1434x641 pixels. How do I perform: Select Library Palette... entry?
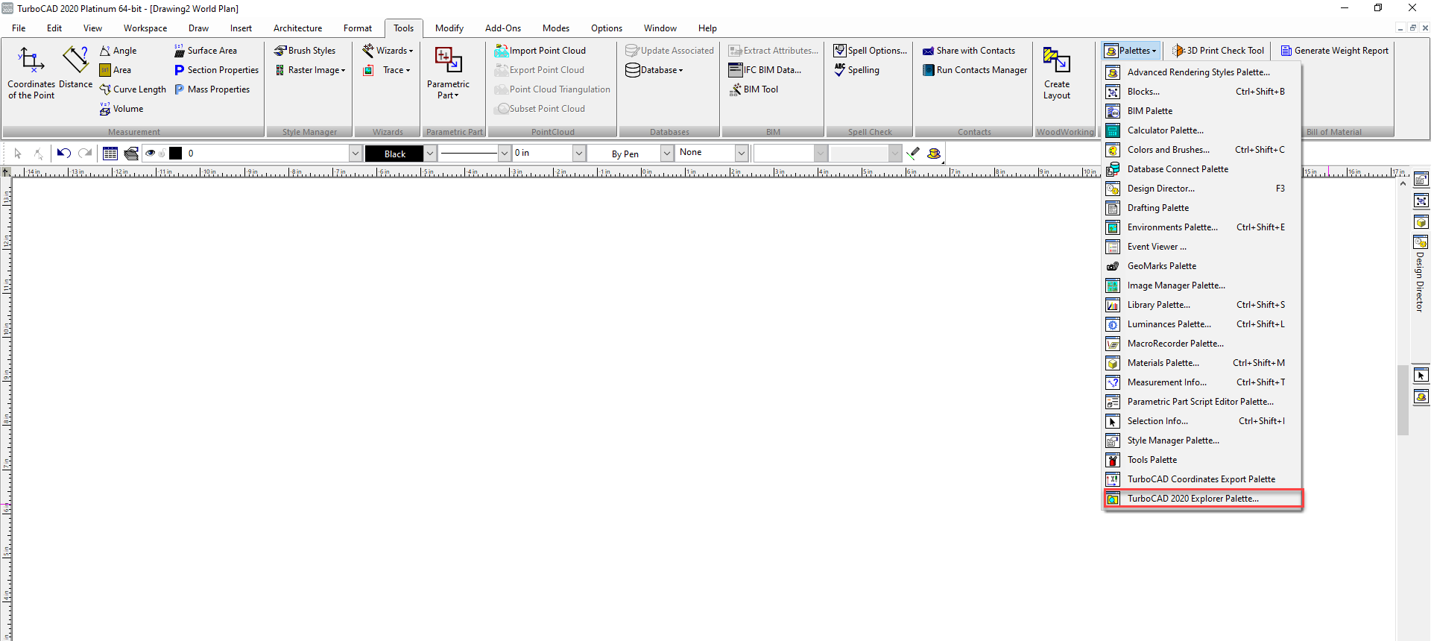[x=1203, y=305]
